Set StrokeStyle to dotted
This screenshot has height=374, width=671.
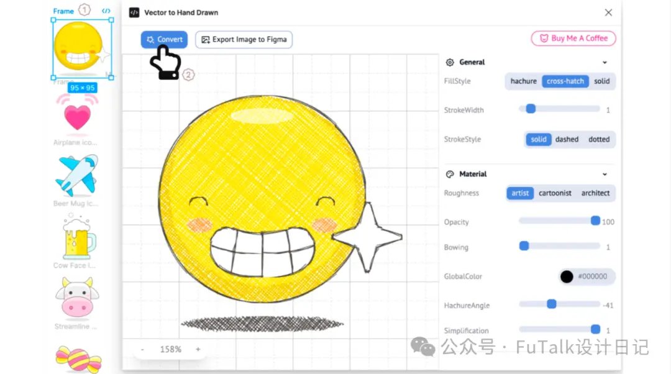click(x=599, y=140)
